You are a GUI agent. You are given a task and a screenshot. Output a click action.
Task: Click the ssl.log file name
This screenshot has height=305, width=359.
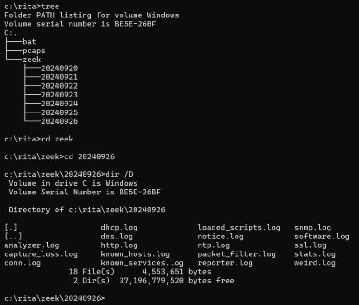310,245
